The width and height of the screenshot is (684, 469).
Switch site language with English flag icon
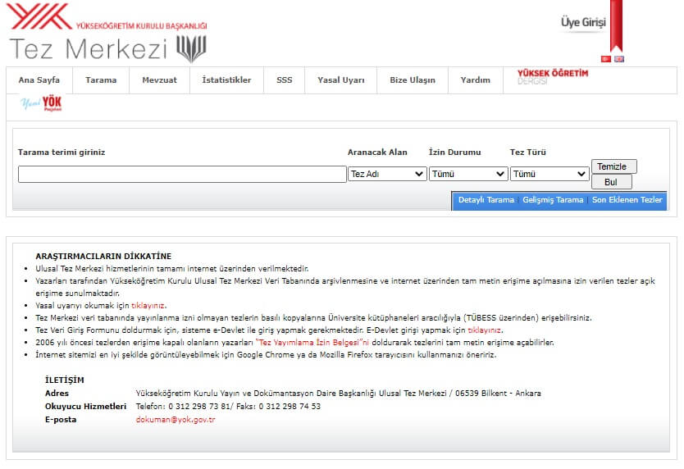click(x=618, y=59)
